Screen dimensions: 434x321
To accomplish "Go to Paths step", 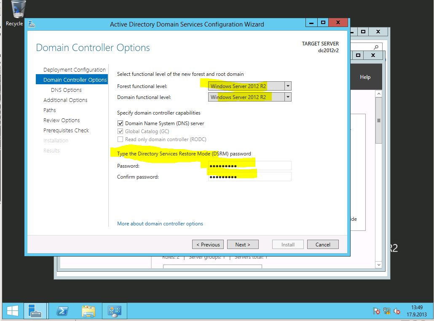I will pyautogui.click(x=50, y=110).
